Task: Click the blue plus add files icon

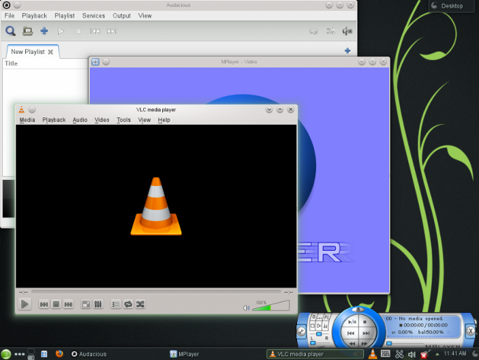Action: [44, 31]
